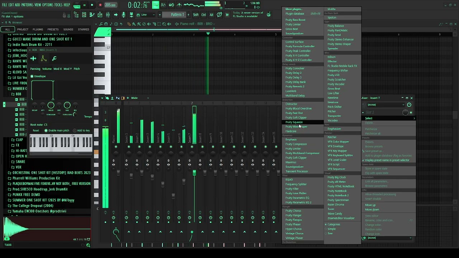Viewport: 459px width, 258px height.
Task: Toggle Add to key option
Action: (x=75, y=130)
